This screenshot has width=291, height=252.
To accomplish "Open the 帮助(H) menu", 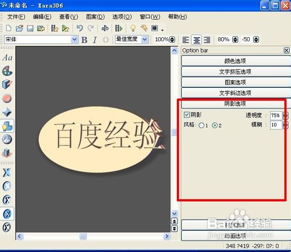I will click(x=178, y=17).
